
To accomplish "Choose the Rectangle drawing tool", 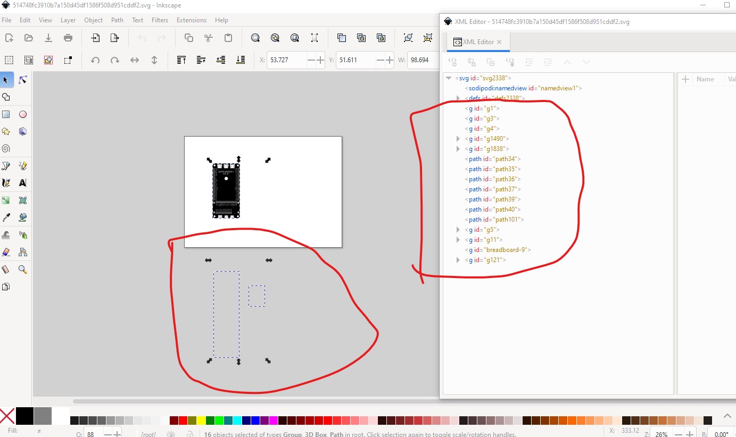I will pos(6,114).
